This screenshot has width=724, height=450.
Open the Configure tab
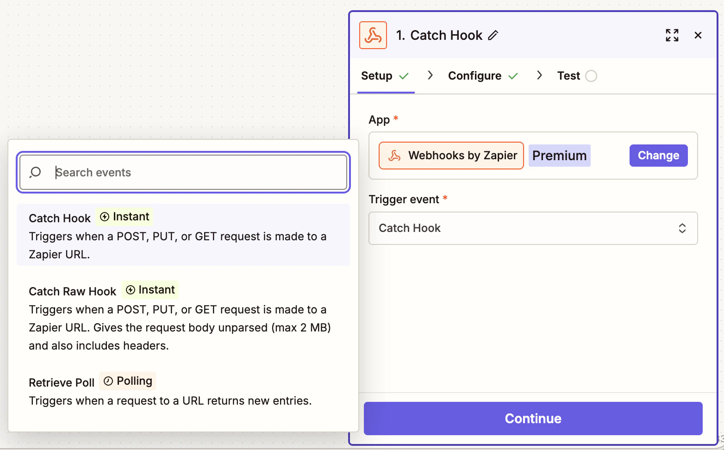tap(483, 76)
